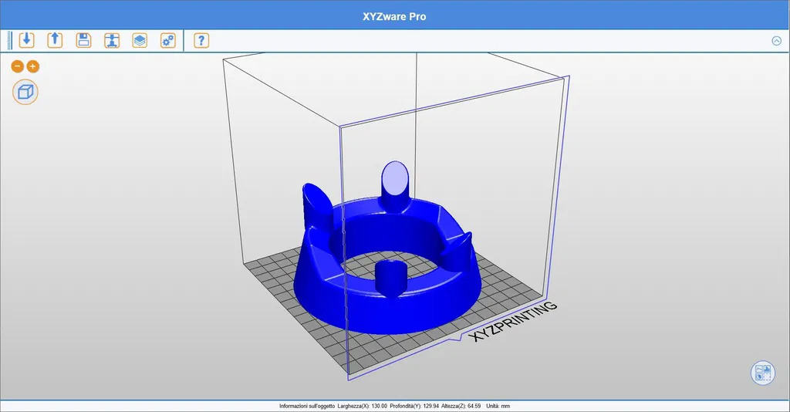Screen dimensions: 790x412
Task: Click the toolbar grip handle
Action: click(x=9, y=40)
